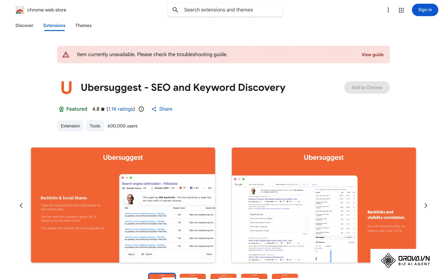Click the Add to Chrome button

tap(367, 87)
